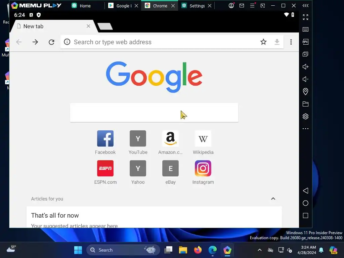Open the MEmu account profile icon

(x=231, y=5)
